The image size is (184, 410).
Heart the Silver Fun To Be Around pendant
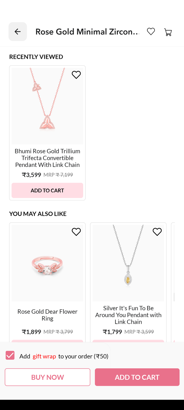157,232
